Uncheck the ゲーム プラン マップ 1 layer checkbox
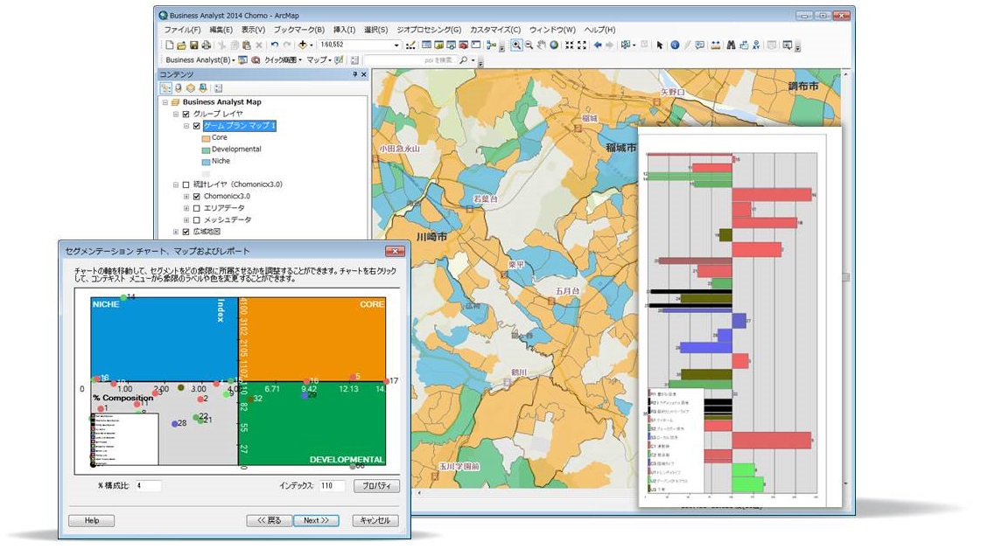The height and width of the screenshot is (549, 981). (x=196, y=126)
